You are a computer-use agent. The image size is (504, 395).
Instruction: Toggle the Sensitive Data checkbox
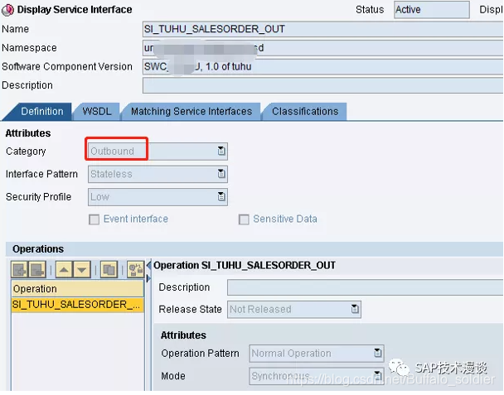point(244,219)
